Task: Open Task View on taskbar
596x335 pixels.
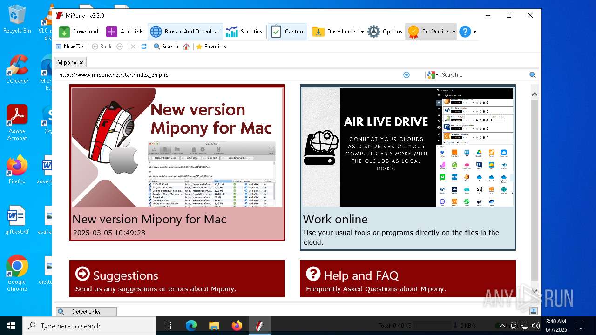Action: point(168,326)
